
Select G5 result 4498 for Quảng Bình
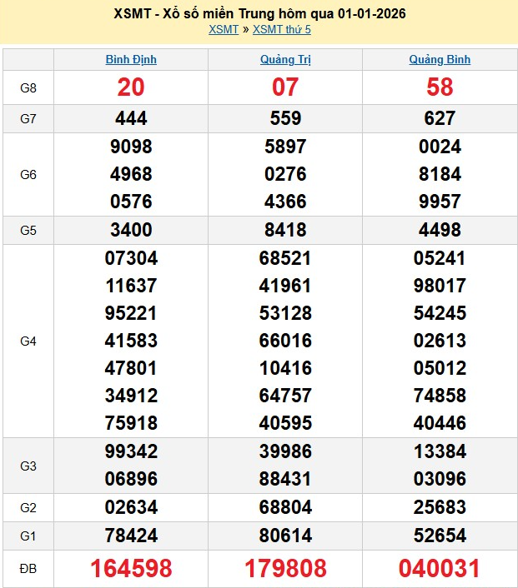tap(440, 230)
